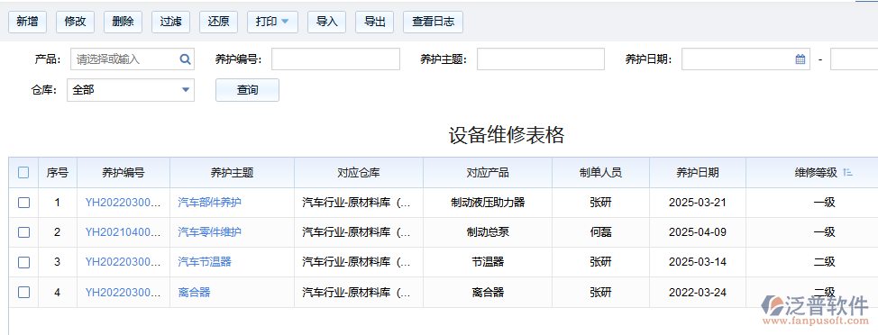Viewport: 878px width, 335px height.
Task: Click the 对应仓库 column header
Action: pyautogui.click(x=359, y=173)
